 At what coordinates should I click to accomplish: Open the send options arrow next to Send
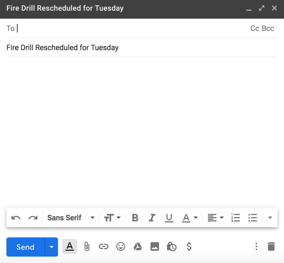click(51, 247)
